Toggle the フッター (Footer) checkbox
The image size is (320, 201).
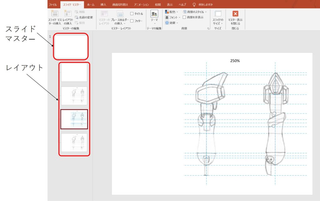[x=132, y=21]
